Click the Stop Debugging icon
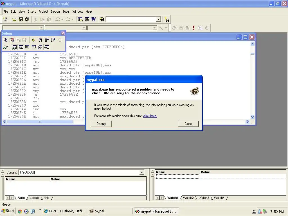Viewport: 288px width, 216px height. click(x=12, y=40)
